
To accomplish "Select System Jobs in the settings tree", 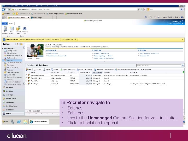I will (x=11, y=75).
